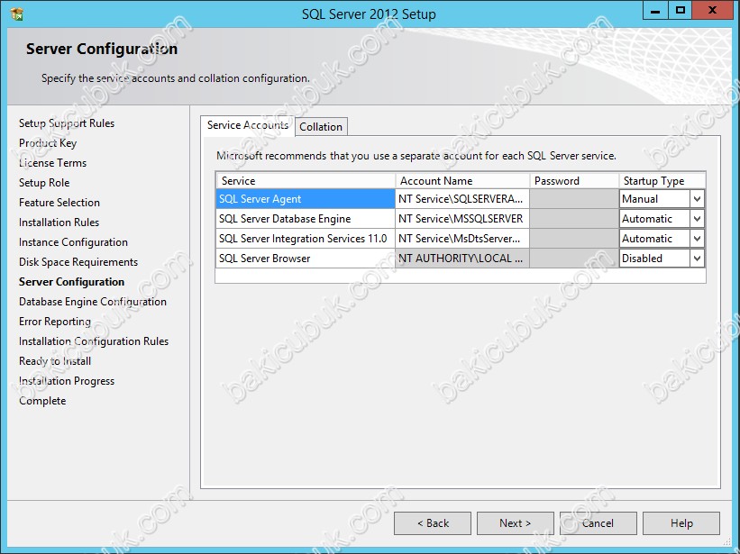Screen dimensions: 740x554
Task: Click Setup Support Rules step
Action: tap(67, 123)
